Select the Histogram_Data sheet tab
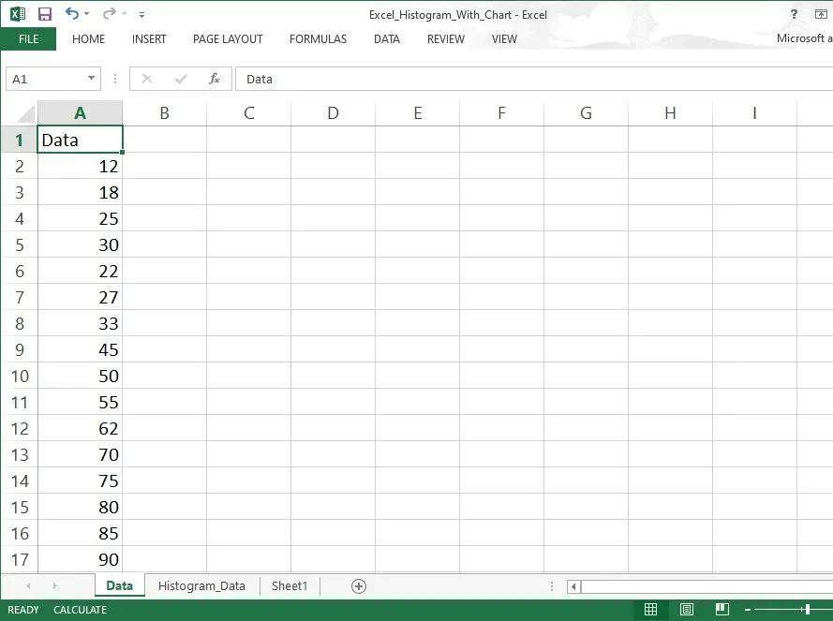The height and width of the screenshot is (621, 833). (x=201, y=585)
